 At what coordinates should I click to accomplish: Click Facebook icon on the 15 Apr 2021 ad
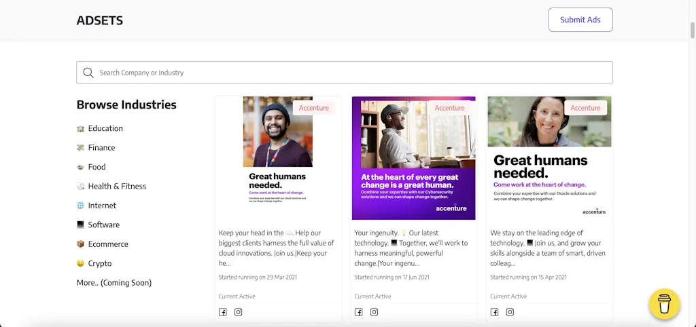(495, 312)
